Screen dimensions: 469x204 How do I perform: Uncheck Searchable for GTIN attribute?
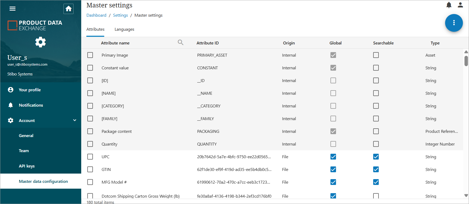pyautogui.click(x=376, y=169)
